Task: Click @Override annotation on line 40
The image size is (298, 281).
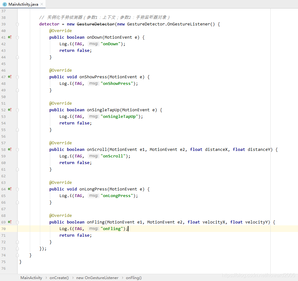Action: 60,30
